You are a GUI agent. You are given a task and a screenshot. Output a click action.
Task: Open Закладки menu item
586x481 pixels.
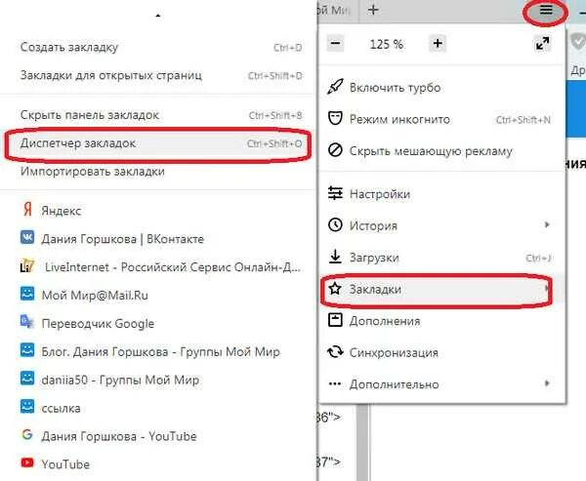click(x=442, y=289)
